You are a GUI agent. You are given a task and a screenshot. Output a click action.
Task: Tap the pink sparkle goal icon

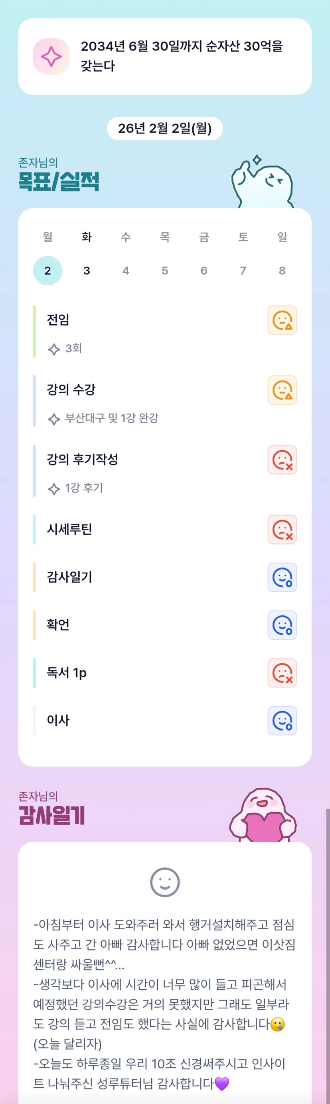[x=51, y=56]
